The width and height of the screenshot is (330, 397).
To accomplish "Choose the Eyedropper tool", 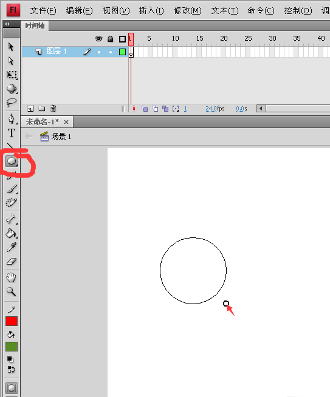I will (x=12, y=247).
